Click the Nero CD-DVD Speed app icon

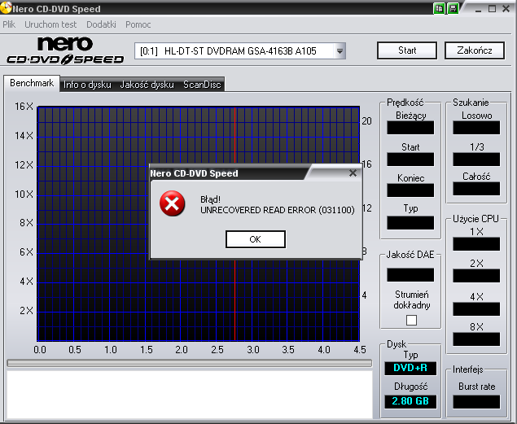tap(6, 8)
